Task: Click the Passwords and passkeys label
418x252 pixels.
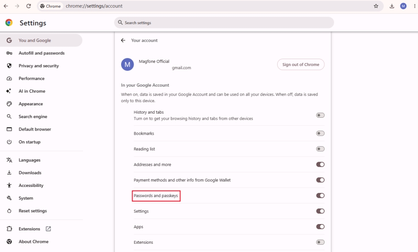Action: 156,196
